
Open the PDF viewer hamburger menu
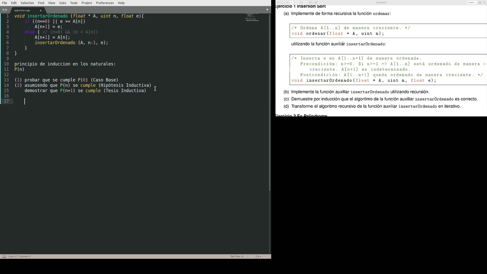(x=484, y=3)
